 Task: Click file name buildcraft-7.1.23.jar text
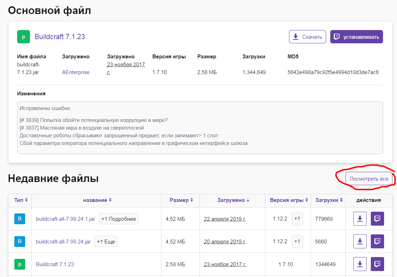coord(28,68)
